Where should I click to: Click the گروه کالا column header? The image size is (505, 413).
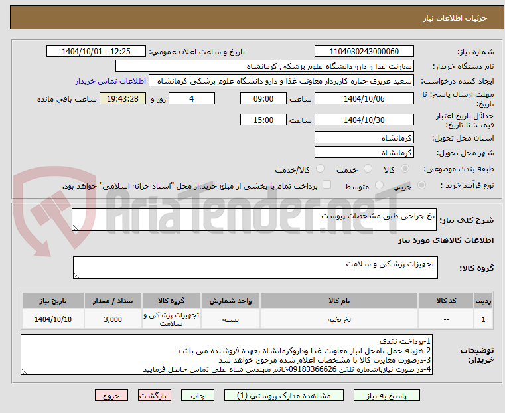tap(171, 301)
